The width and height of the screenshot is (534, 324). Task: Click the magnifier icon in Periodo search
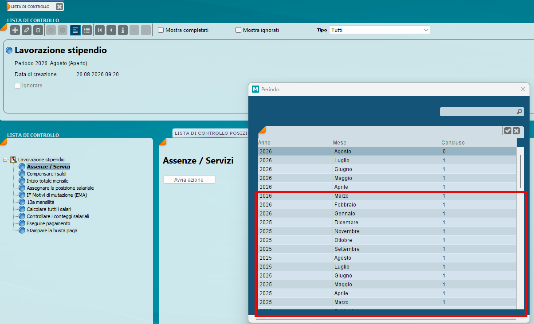[x=519, y=112]
